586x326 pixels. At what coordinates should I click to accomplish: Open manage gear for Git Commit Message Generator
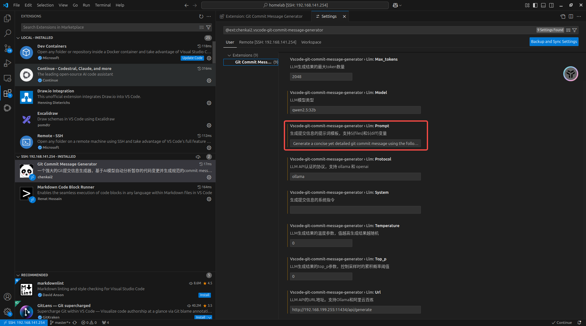click(x=209, y=177)
